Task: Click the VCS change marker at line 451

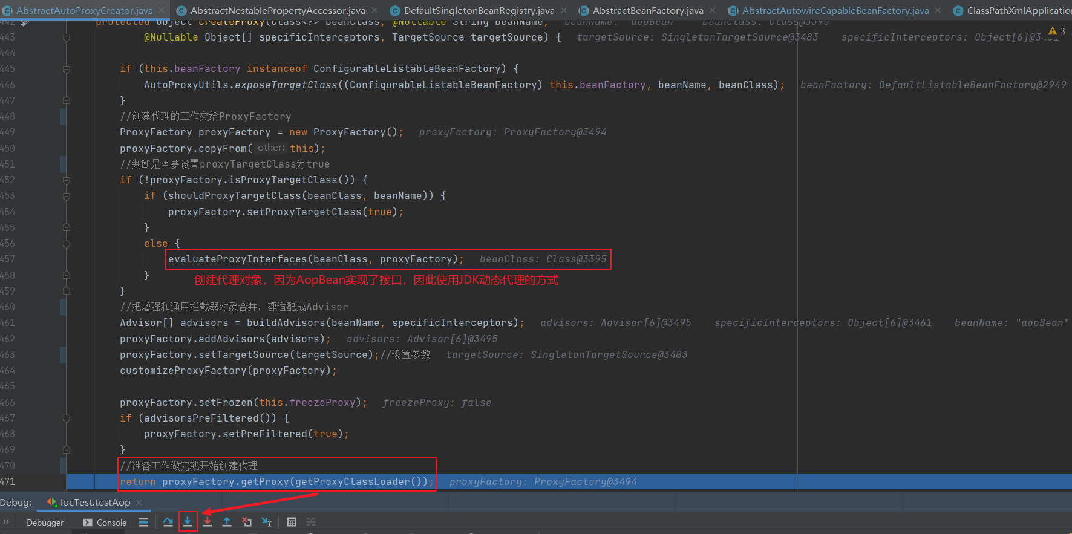Action: [63, 164]
